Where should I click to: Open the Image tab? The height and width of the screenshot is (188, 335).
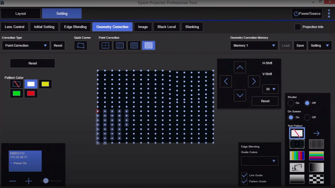point(143,27)
